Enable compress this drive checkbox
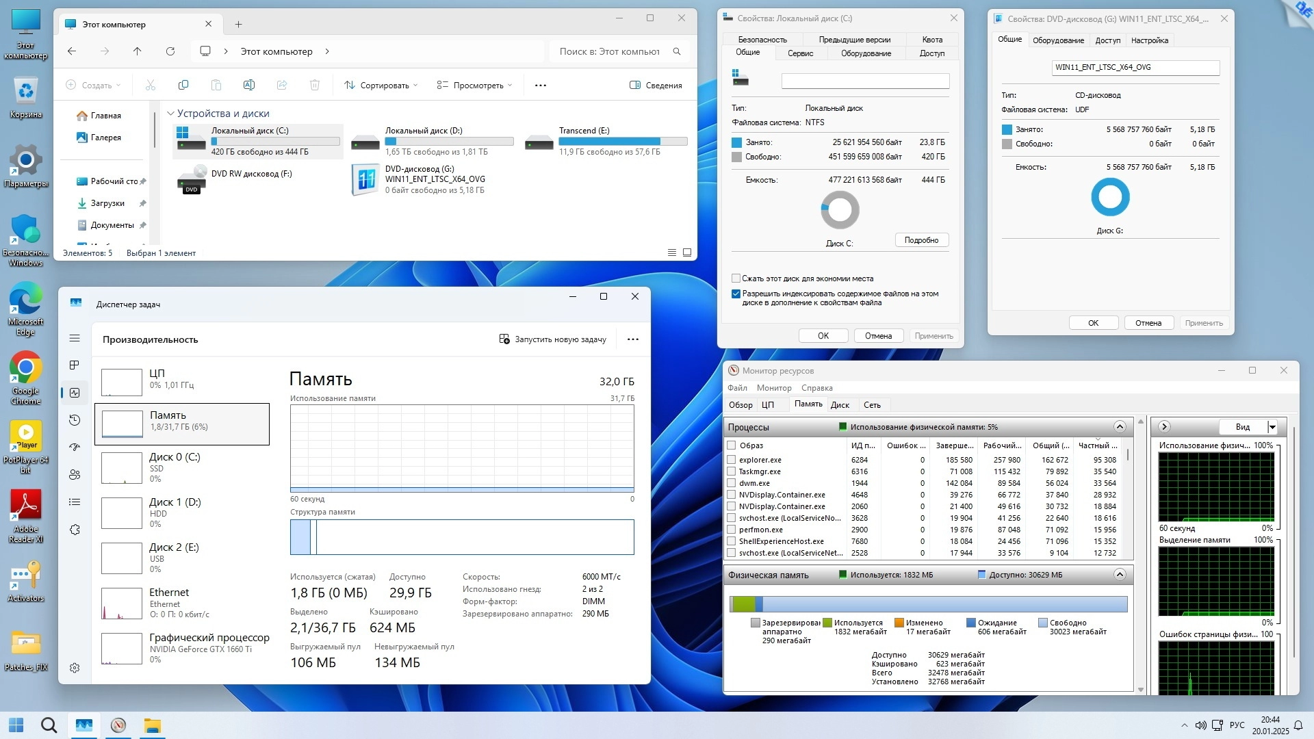This screenshot has width=1314, height=739. (736, 278)
